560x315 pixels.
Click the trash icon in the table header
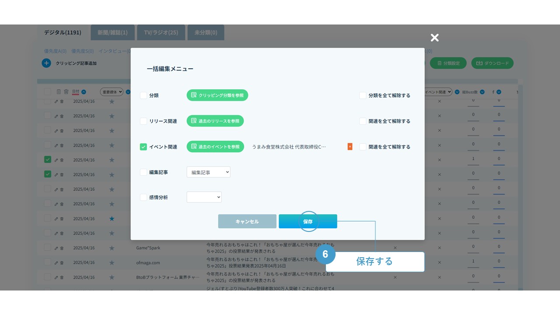coord(66,92)
